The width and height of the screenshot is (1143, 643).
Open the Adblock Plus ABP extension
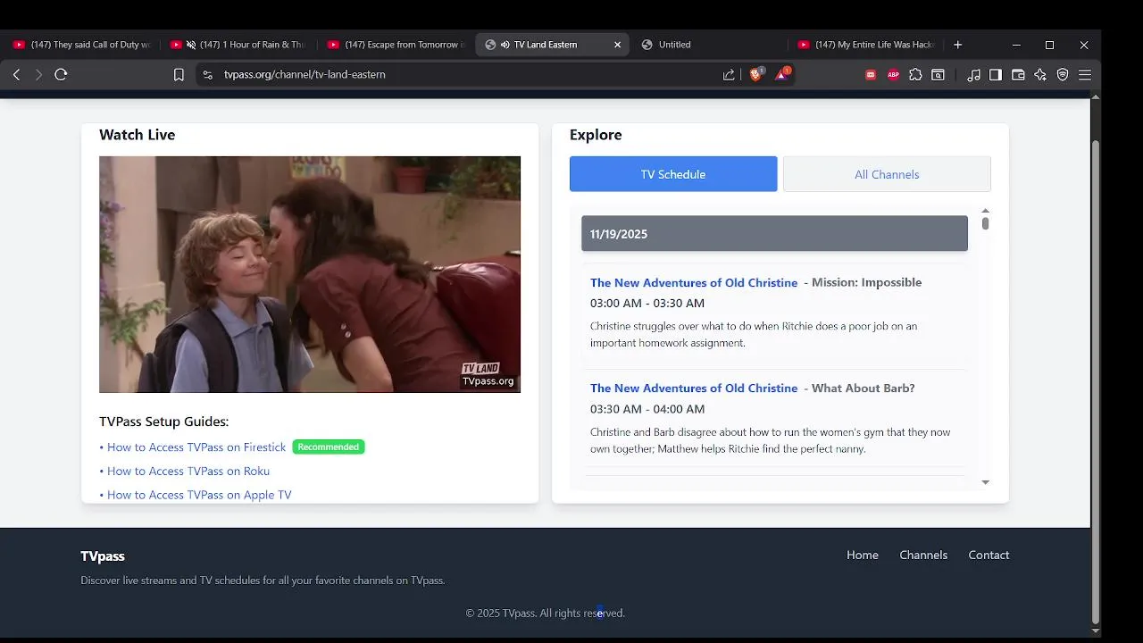893,75
